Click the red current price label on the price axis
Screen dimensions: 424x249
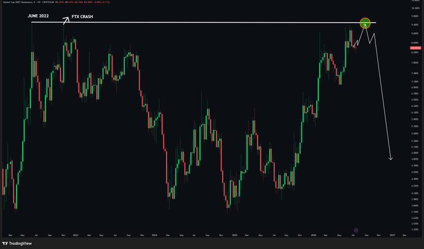(416, 48)
